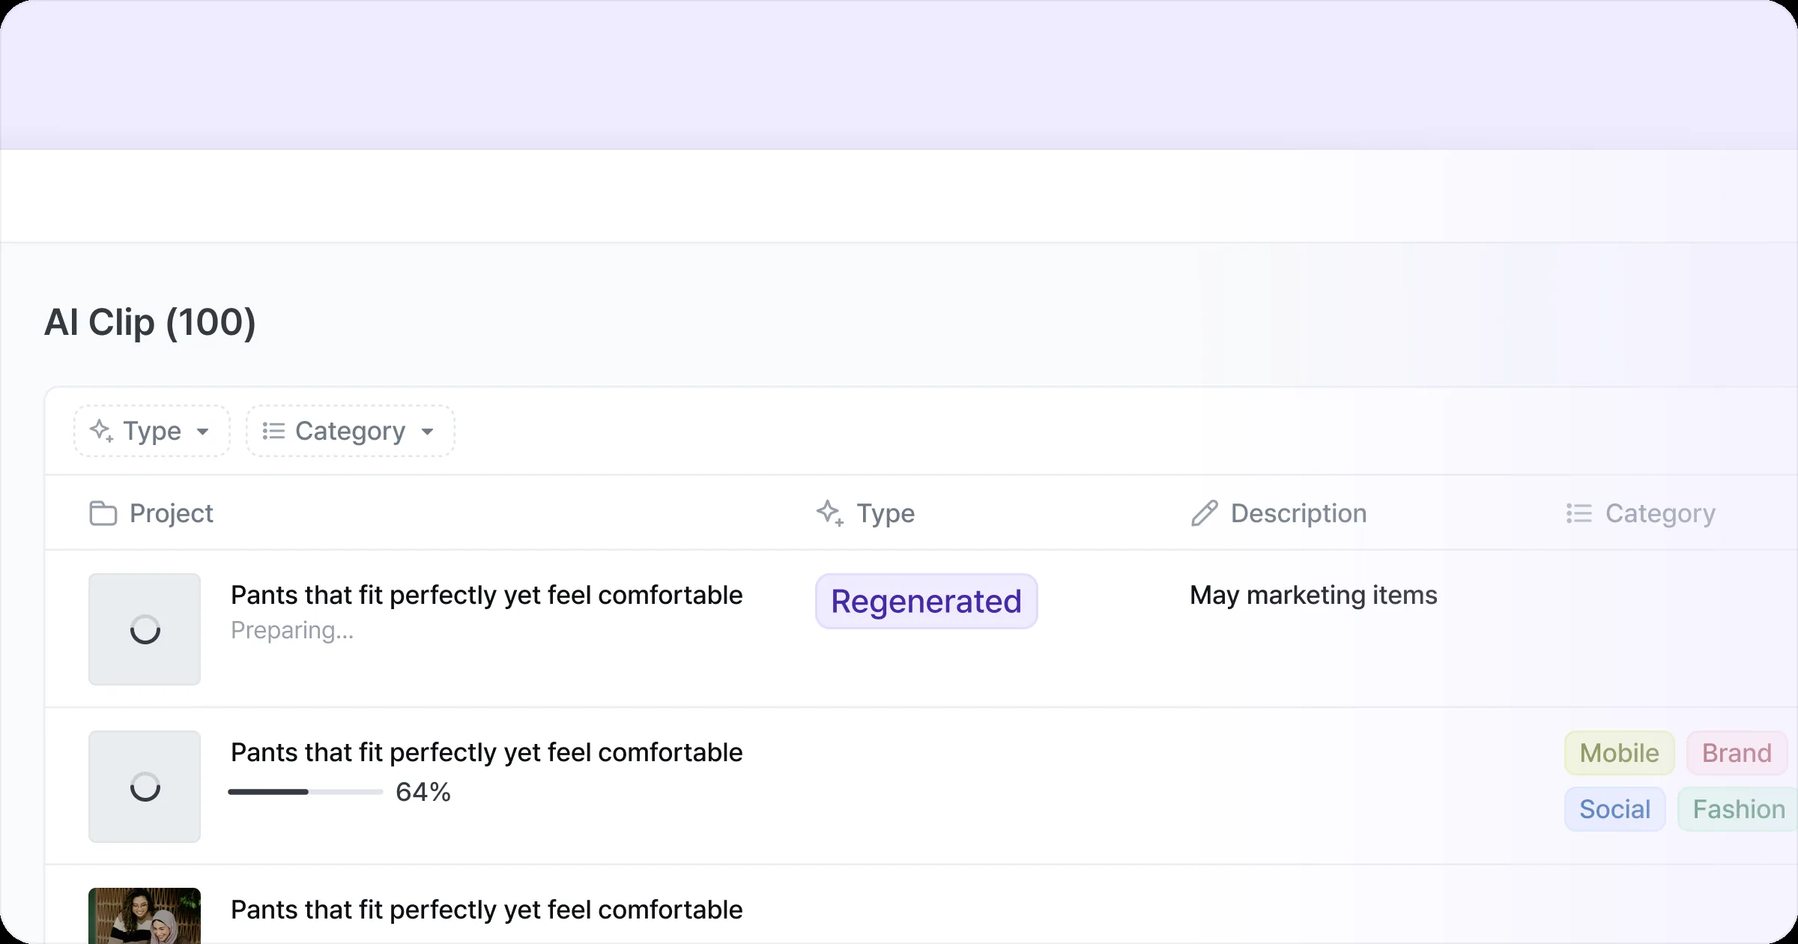Click the pencil icon beside Description header
Image resolution: width=1798 pixels, height=944 pixels.
click(x=1205, y=513)
